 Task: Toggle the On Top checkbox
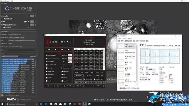pyautogui.click(x=62, y=78)
